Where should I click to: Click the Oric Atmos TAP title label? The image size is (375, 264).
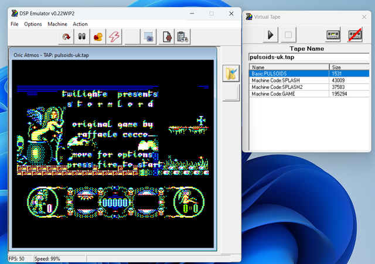51,55
